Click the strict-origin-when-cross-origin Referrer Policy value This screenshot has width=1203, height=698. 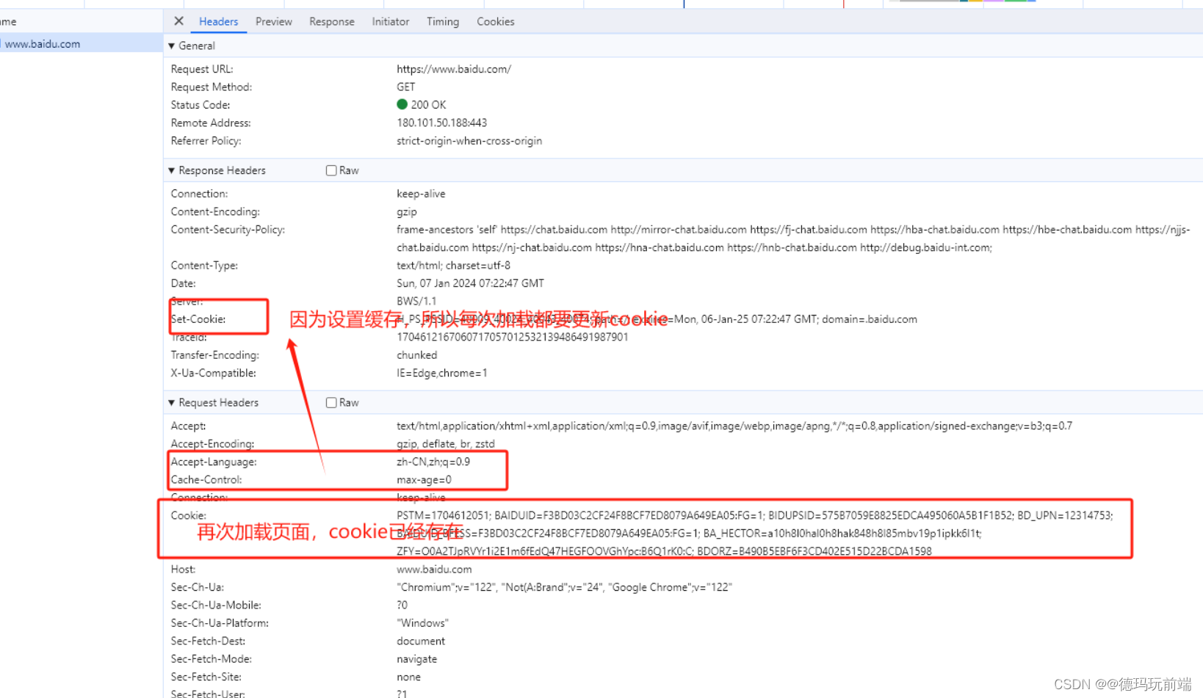(469, 141)
